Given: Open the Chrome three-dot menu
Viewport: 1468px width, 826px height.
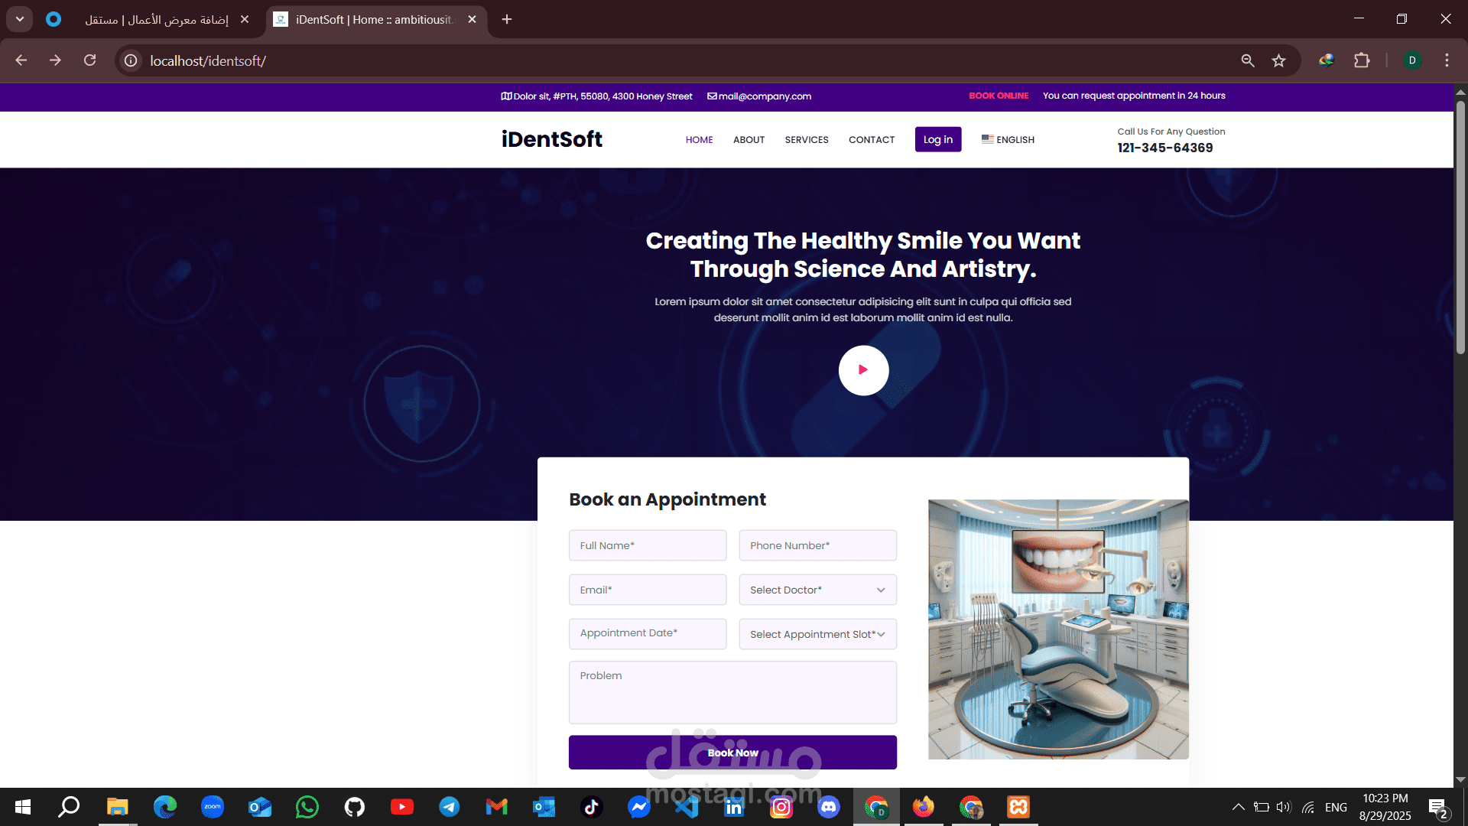Looking at the screenshot, I should pyautogui.click(x=1447, y=60).
